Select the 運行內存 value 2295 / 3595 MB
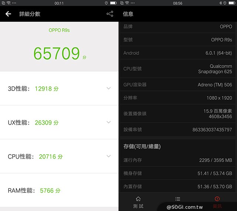237x211 pixels. coord(216,160)
